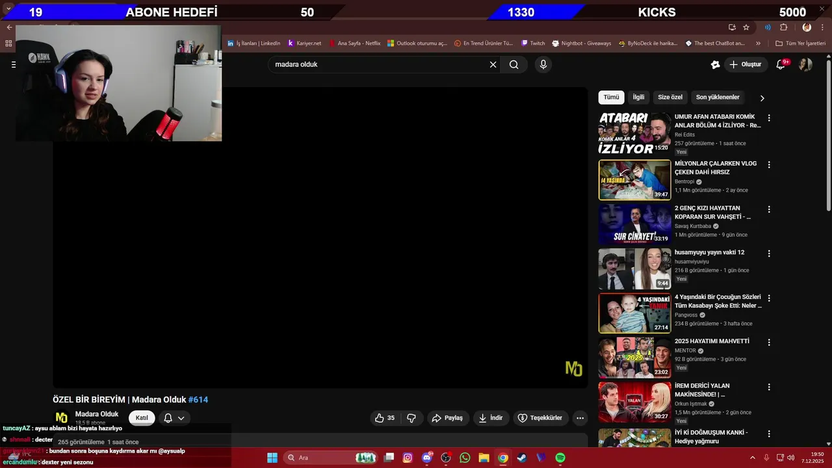Screen dimensions: 832x468
Task: Open 2025 Hayatımı Mahvetti thumbnail
Action: point(634,357)
